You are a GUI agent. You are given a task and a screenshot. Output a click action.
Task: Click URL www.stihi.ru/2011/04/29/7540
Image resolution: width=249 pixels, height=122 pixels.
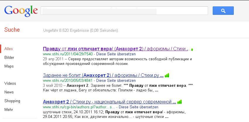click(68, 54)
